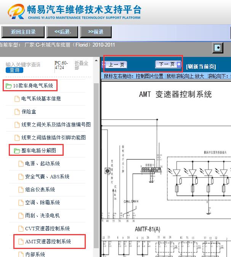The image size is (231, 257).
Task: Click the page icon beside CVT变速器控制系统
Action: pyautogui.click(x=21, y=228)
